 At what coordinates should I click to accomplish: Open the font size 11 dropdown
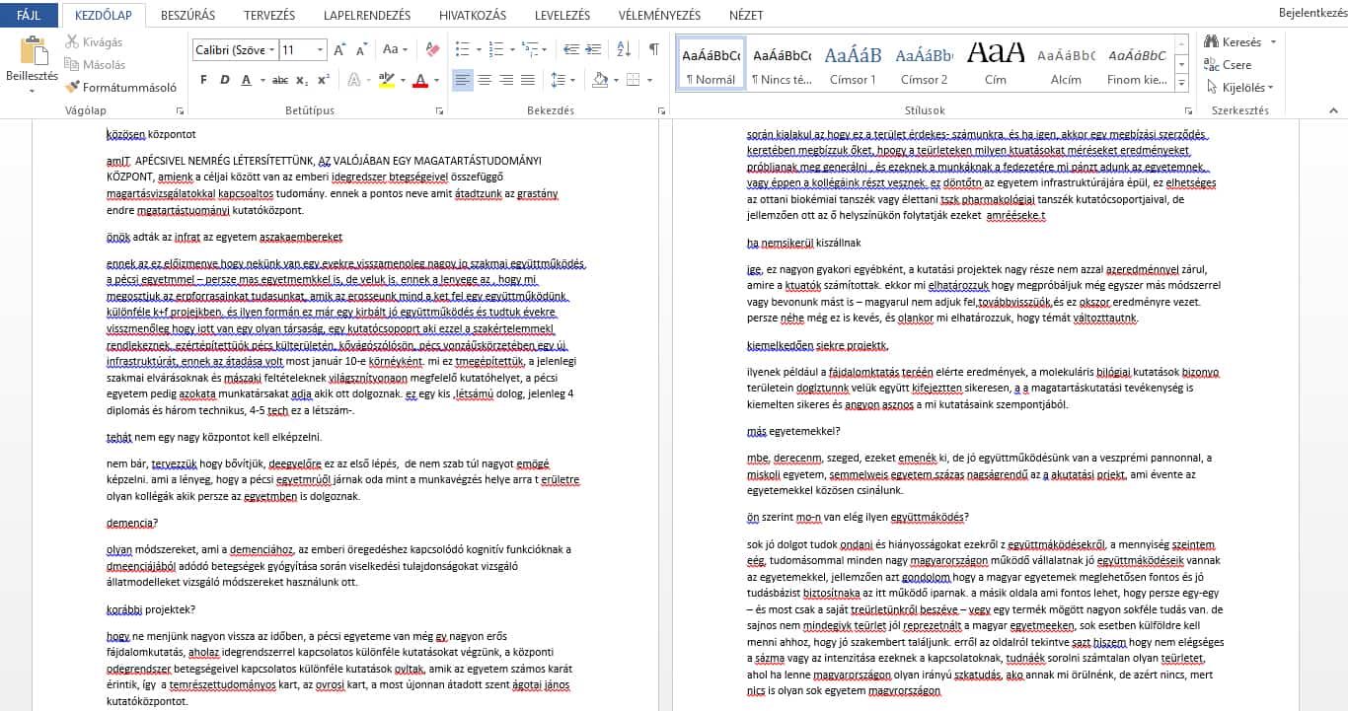click(303, 49)
